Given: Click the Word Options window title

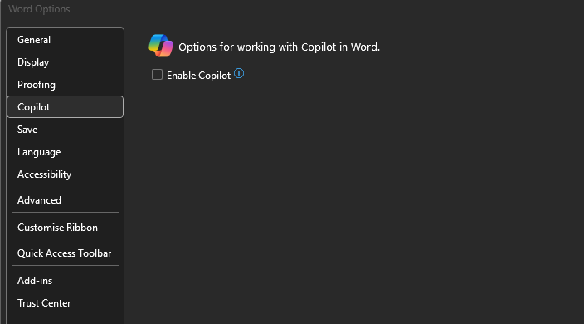Looking at the screenshot, I should pos(39,9).
